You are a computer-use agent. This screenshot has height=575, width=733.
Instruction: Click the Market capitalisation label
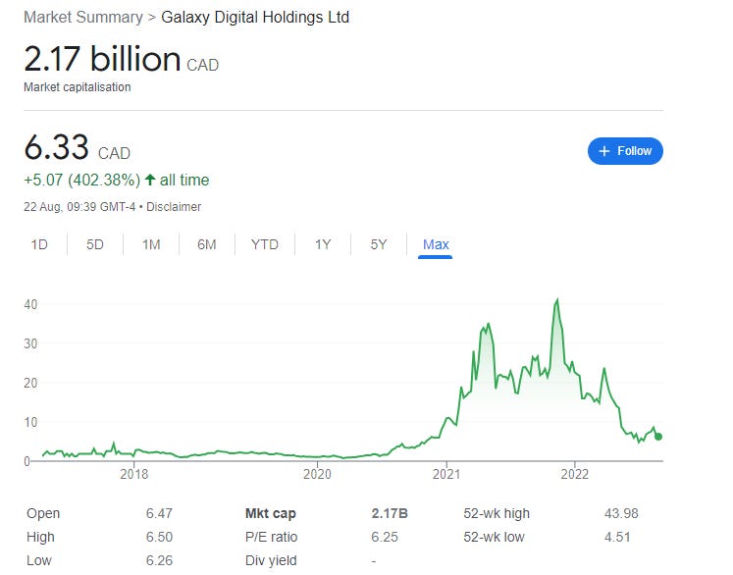coord(78,87)
